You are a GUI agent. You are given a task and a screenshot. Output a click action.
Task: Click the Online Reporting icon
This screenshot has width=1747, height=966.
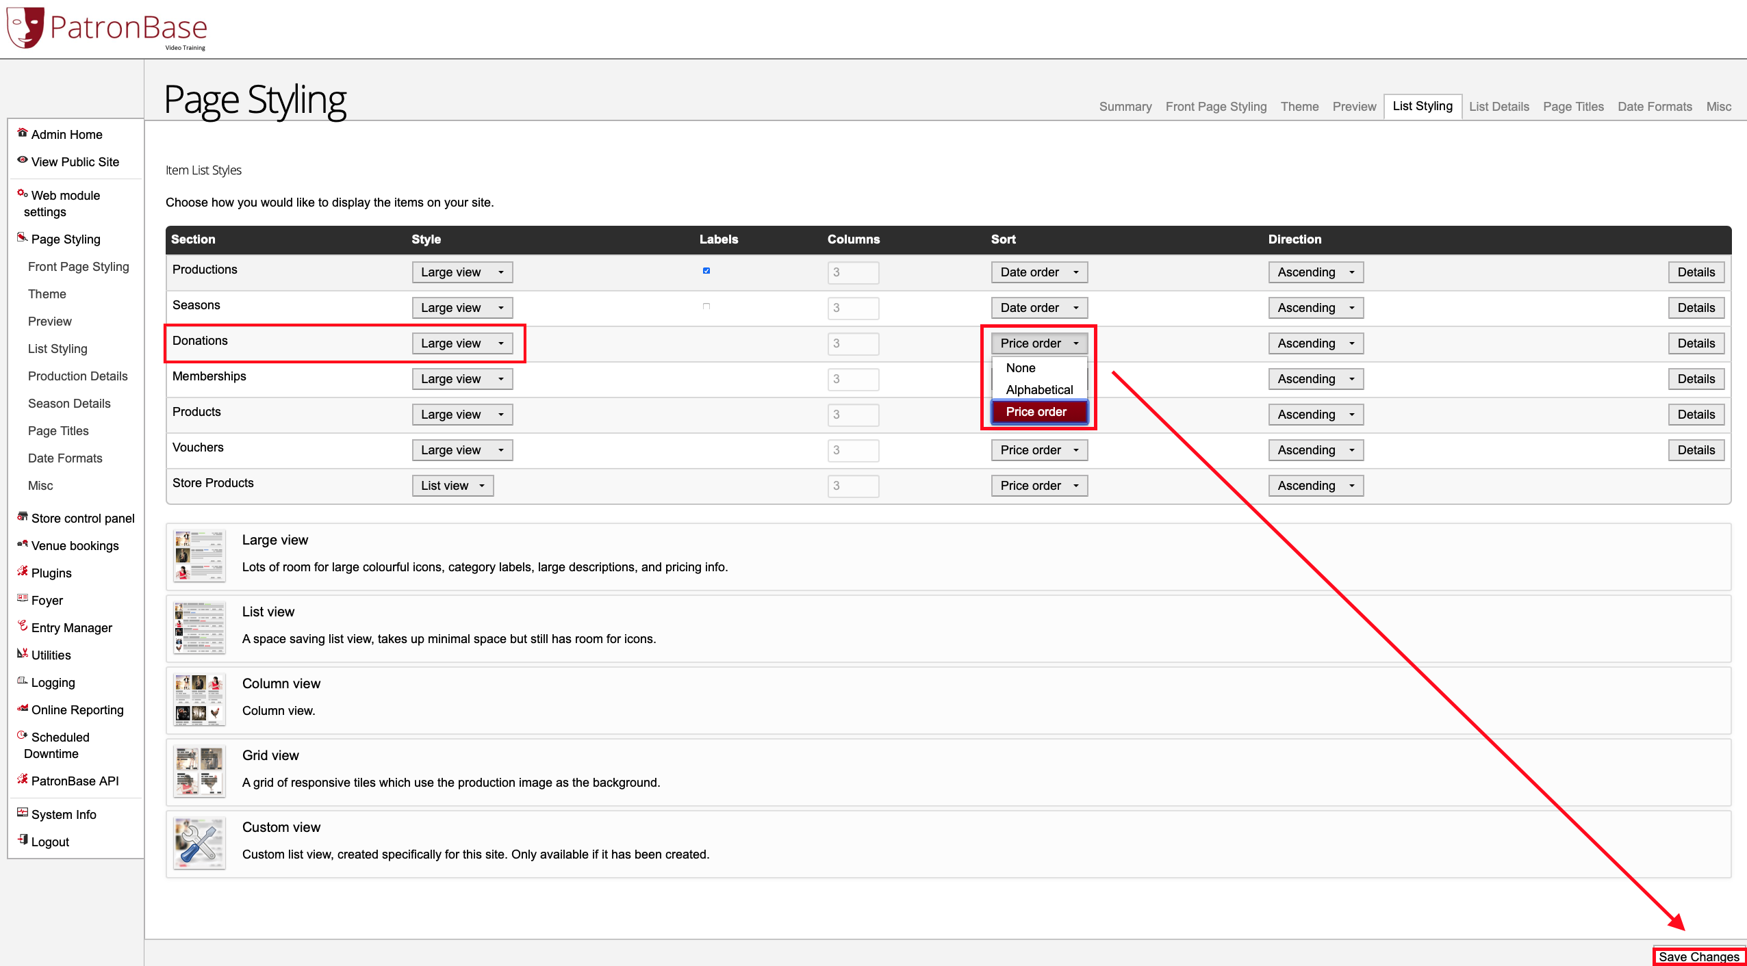coord(23,708)
